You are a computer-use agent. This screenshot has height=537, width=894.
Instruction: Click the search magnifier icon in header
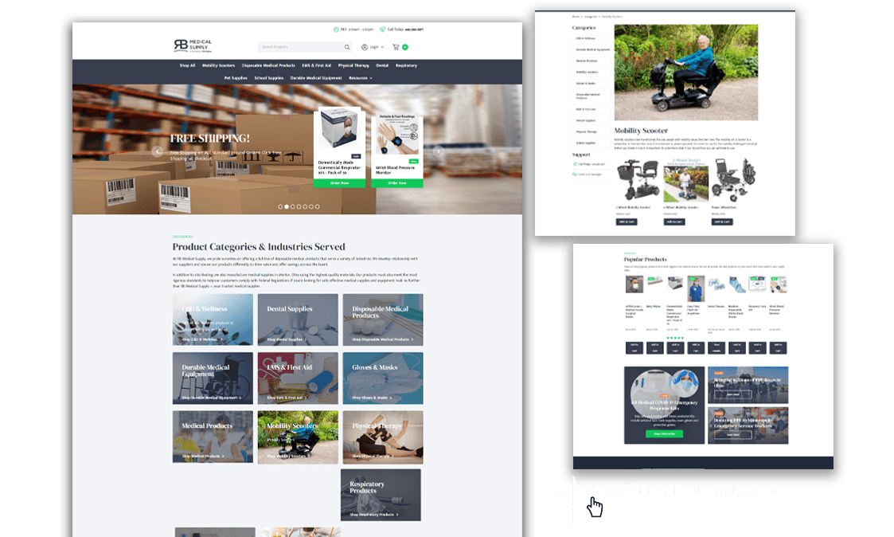point(347,47)
